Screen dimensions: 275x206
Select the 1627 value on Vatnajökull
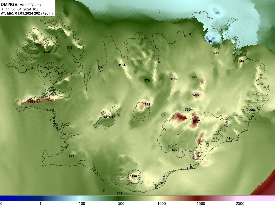[196, 121]
